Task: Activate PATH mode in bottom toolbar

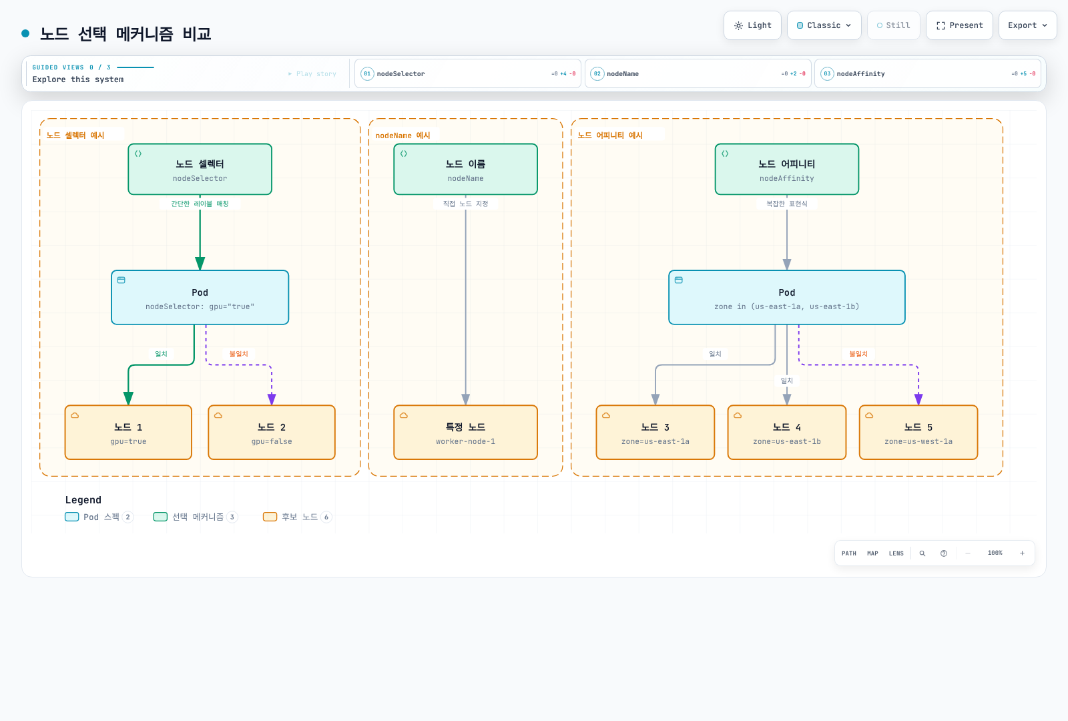Action: point(849,553)
